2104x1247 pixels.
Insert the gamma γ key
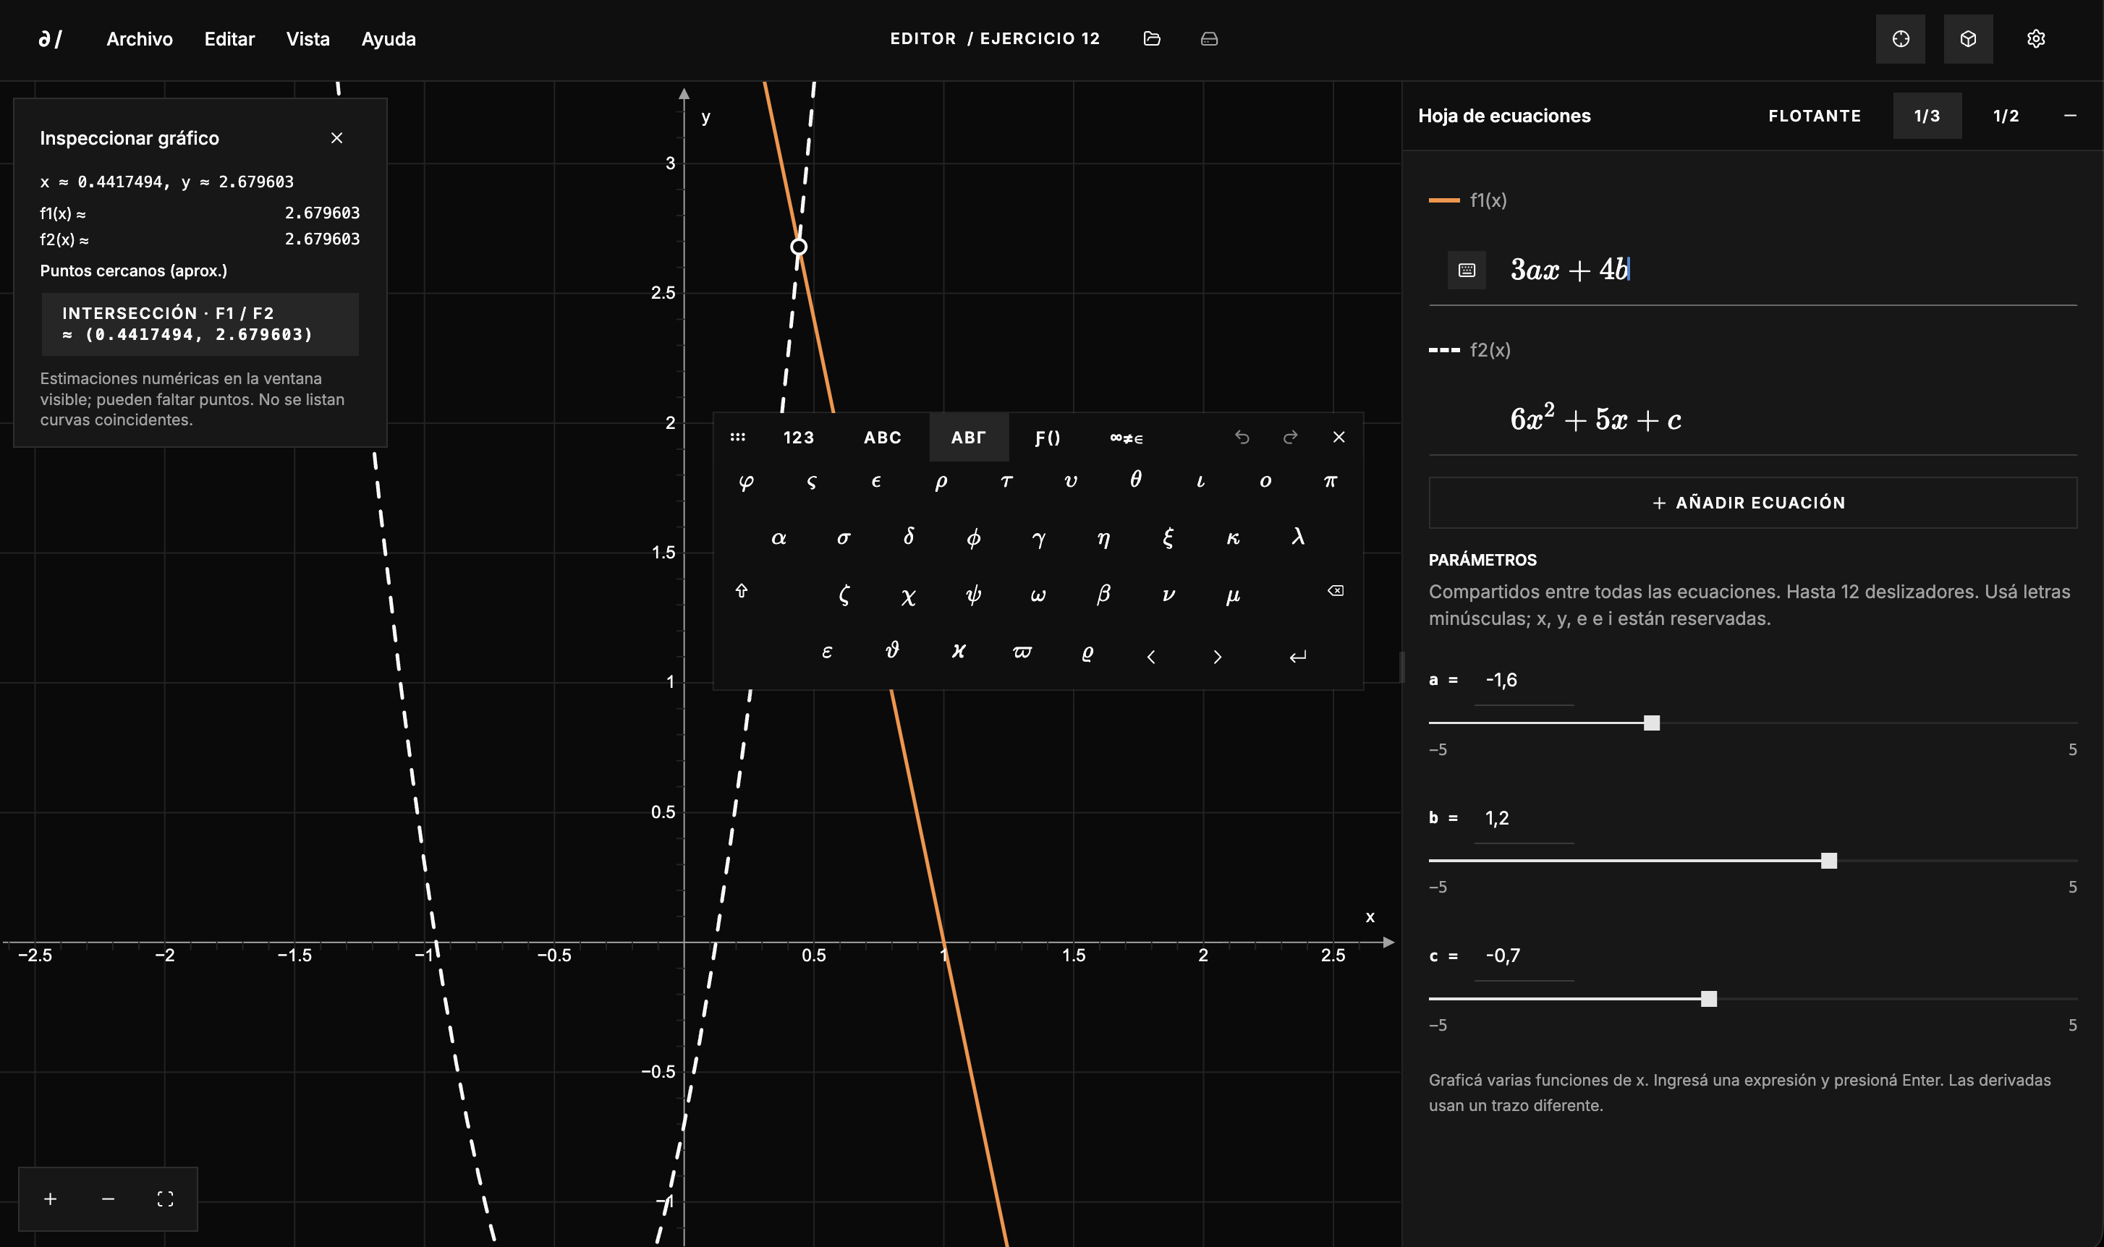(1038, 539)
